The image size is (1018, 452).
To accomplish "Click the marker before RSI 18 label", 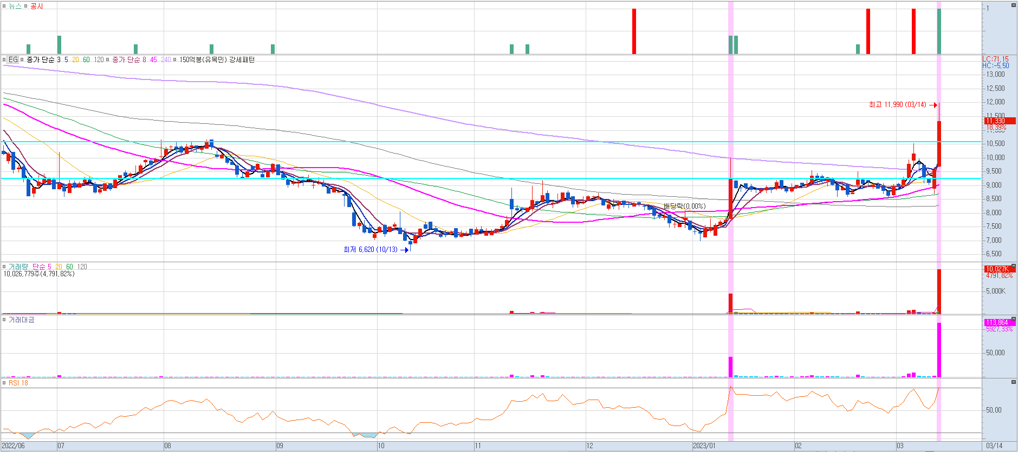I will tap(4, 383).
